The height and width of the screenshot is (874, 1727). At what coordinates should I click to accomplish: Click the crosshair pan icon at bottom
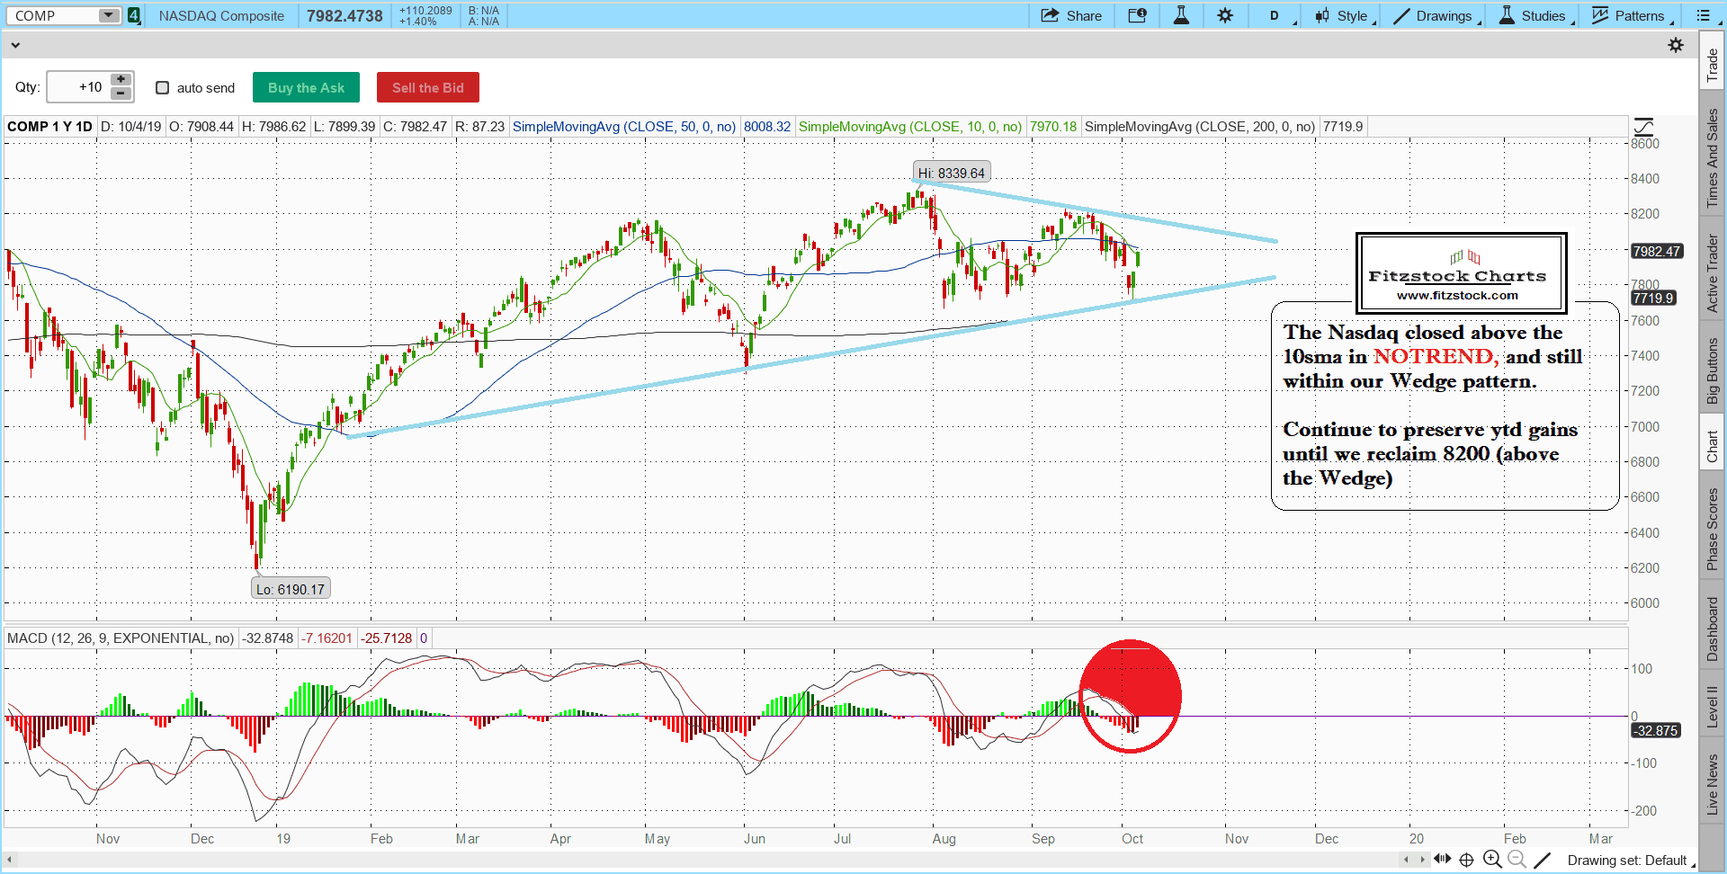[1466, 860]
